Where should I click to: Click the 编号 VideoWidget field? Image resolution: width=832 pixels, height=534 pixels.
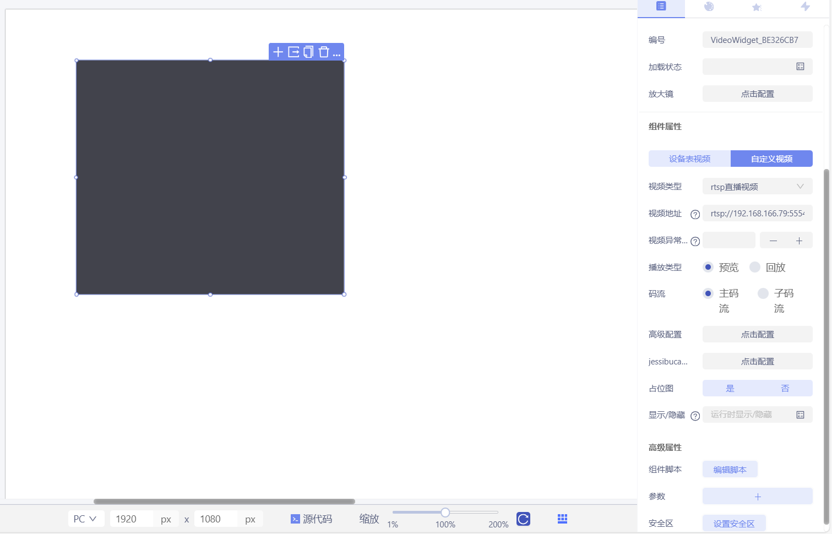[x=757, y=40]
